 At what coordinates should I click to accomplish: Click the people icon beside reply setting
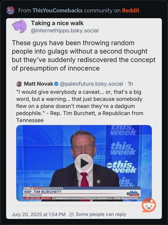coord(72,214)
